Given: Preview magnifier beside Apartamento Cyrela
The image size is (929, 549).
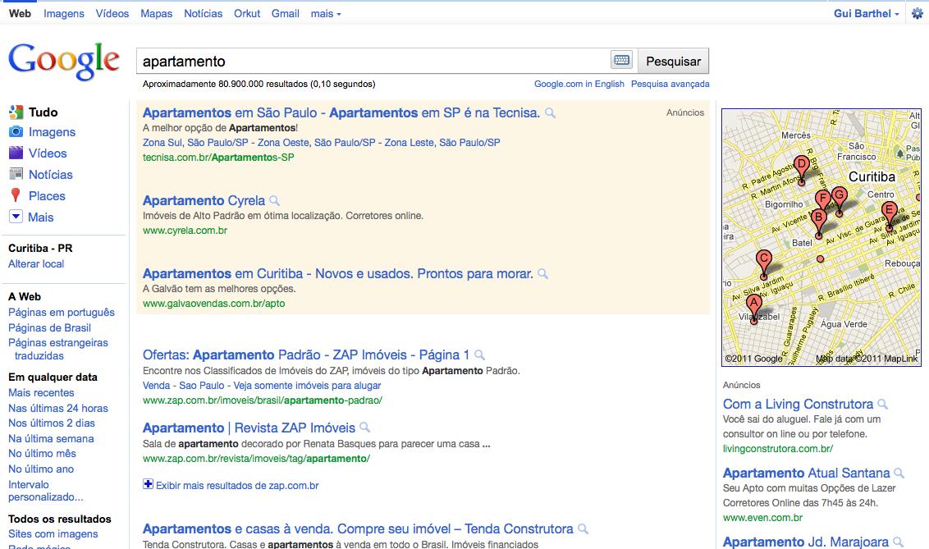Looking at the screenshot, I should pos(274,201).
